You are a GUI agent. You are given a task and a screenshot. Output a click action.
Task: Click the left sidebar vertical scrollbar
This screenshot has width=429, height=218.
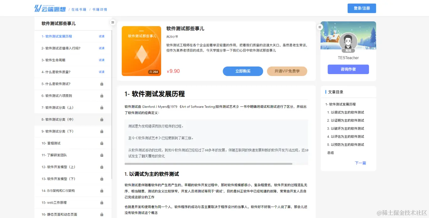(x=112, y=105)
